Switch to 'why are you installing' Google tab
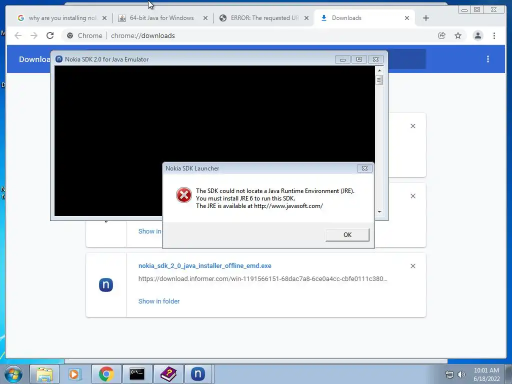Screen dimensions: 512x384 tap(62, 18)
